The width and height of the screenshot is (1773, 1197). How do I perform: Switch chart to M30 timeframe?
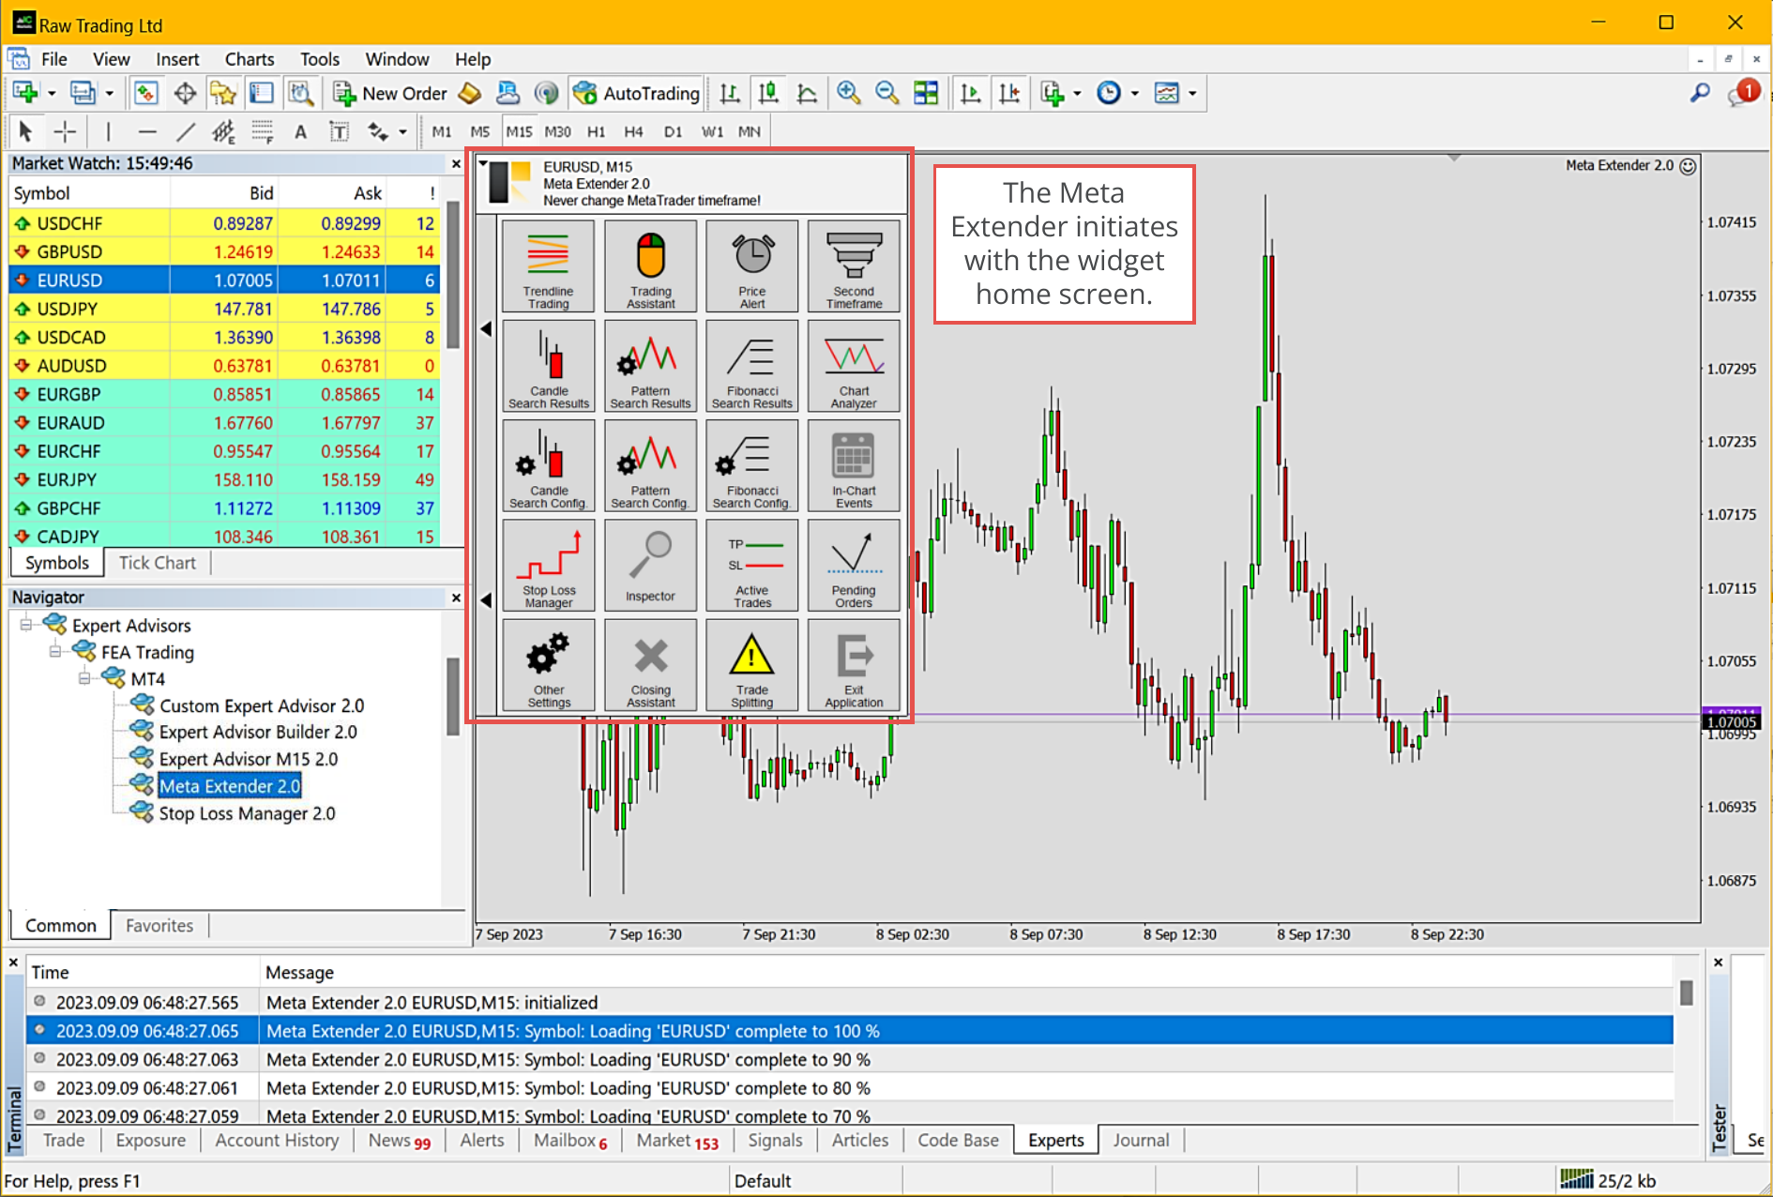pyautogui.click(x=557, y=131)
